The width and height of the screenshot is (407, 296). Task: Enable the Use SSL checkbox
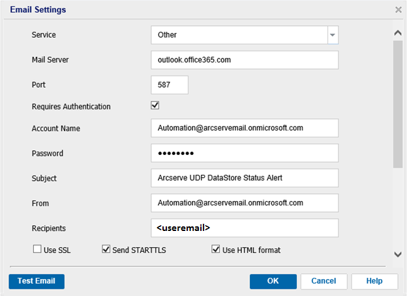(x=37, y=249)
